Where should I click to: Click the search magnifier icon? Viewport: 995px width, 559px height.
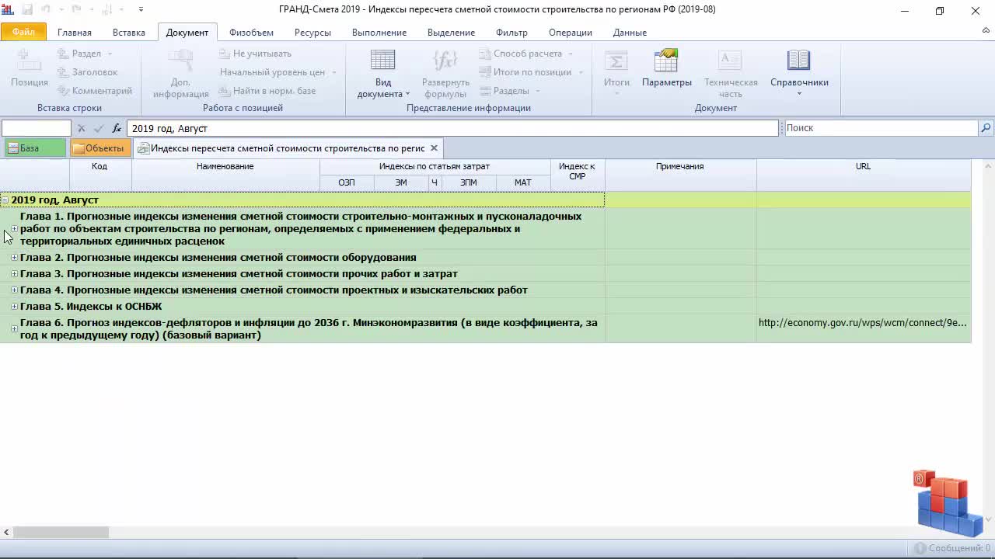[x=986, y=128]
